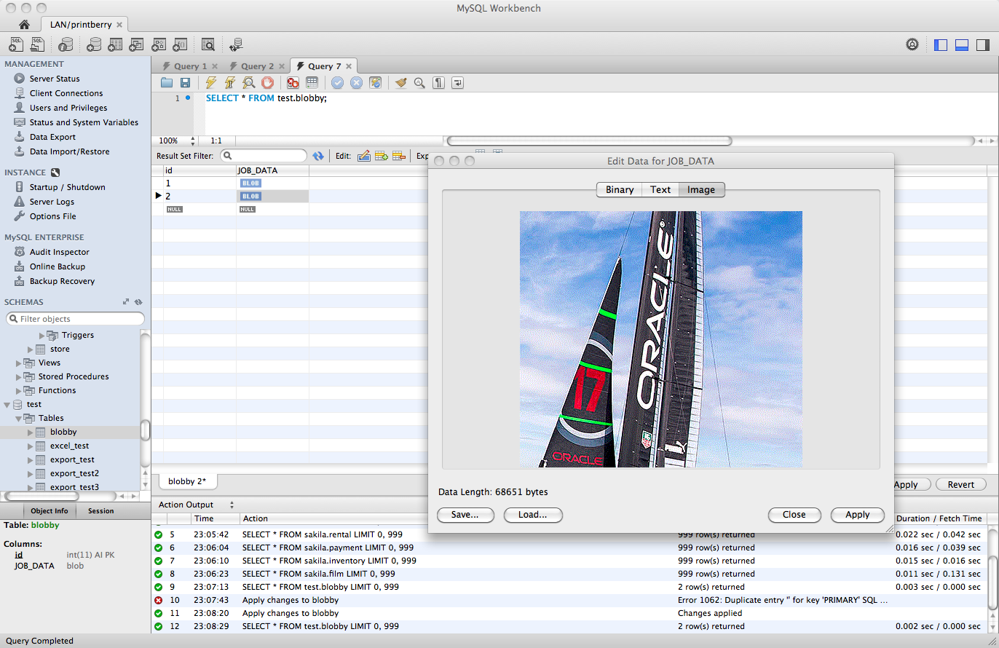The width and height of the screenshot is (999, 648).
Task: Expand the Views node in schema tree
Action: [20, 363]
